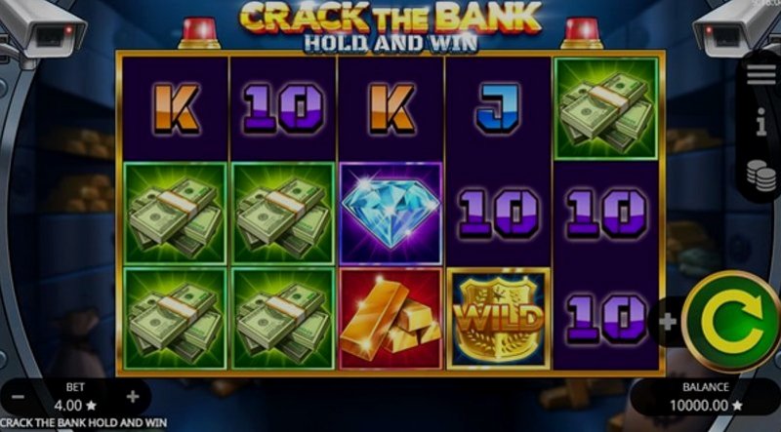
Task: Select the blue diamond symbol
Action: (390, 213)
